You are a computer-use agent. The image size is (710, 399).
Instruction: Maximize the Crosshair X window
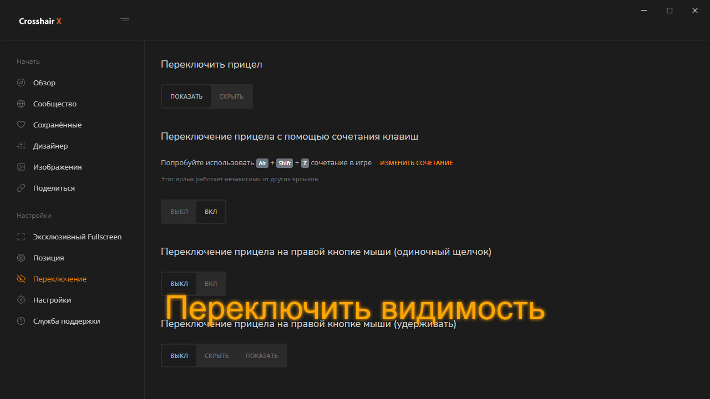click(x=670, y=11)
